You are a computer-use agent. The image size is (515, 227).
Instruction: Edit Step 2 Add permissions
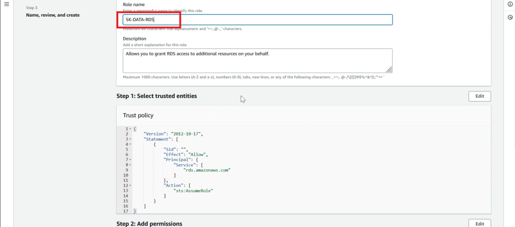[479, 223]
